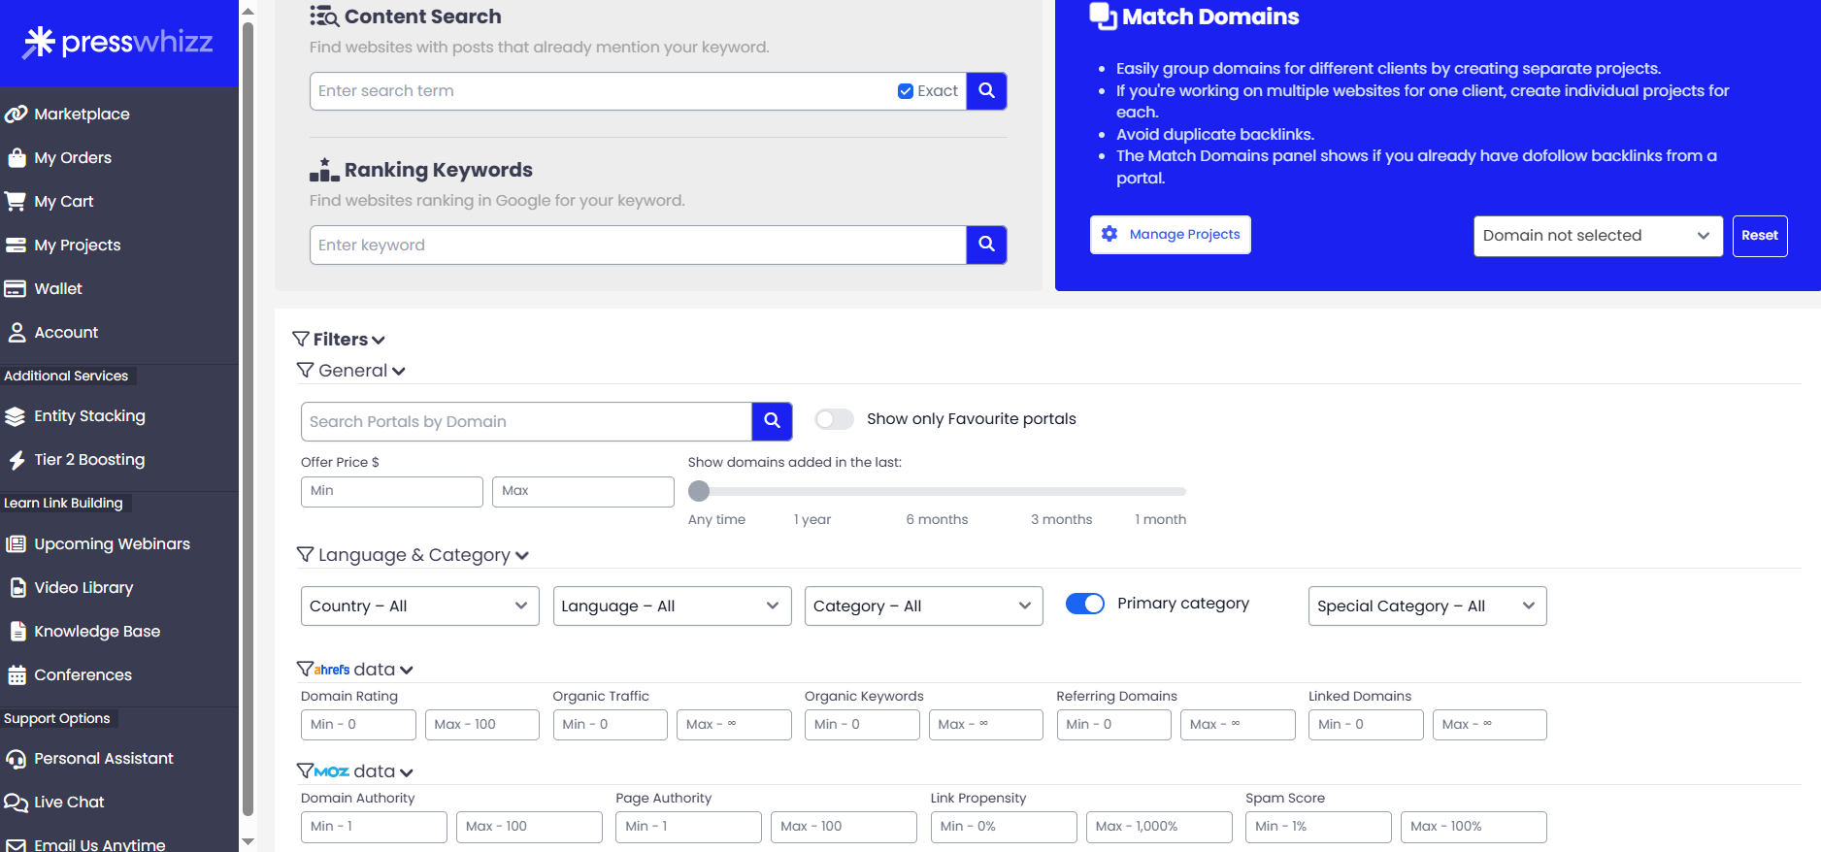1821x852 pixels.
Task: Click the Marketplace link icon in sidebar
Action: [16, 114]
